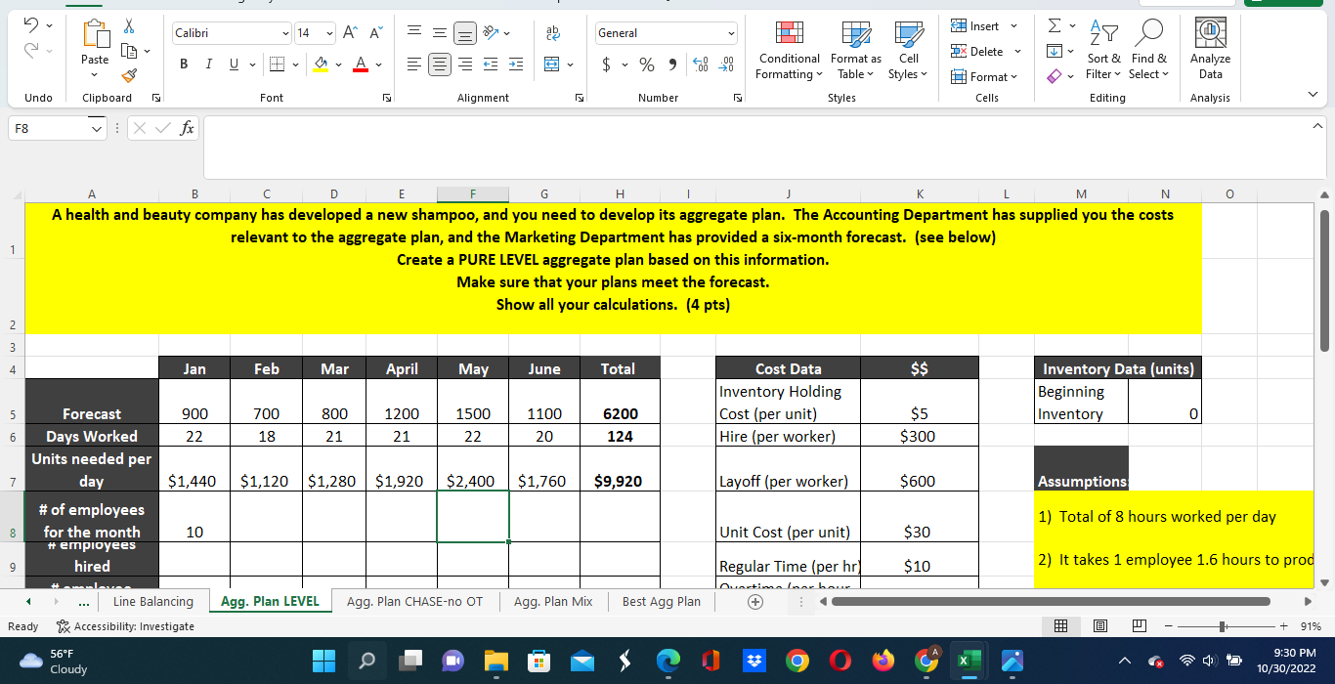Switch to Page Break Preview icon
The height and width of the screenshot is (684, 1335).
click(1138, 625)
